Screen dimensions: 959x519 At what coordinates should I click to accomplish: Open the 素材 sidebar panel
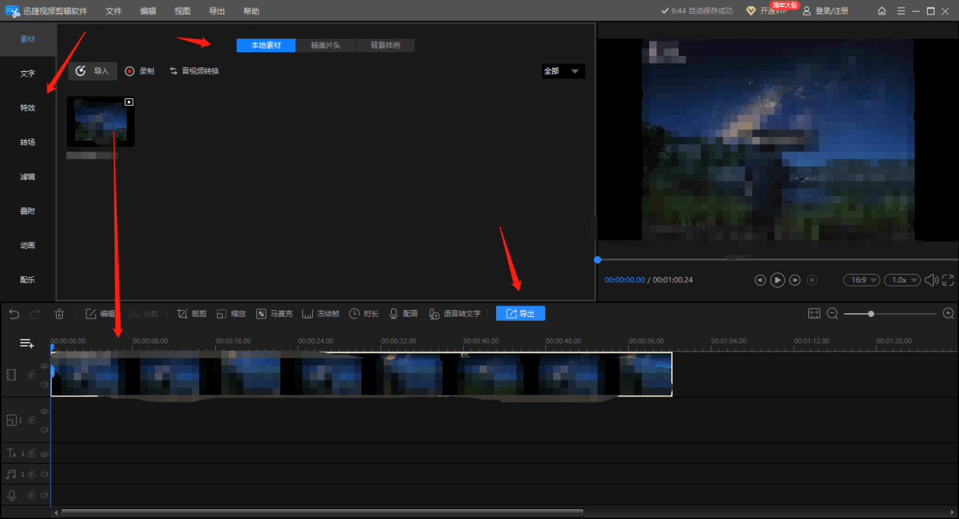(27, 39)
